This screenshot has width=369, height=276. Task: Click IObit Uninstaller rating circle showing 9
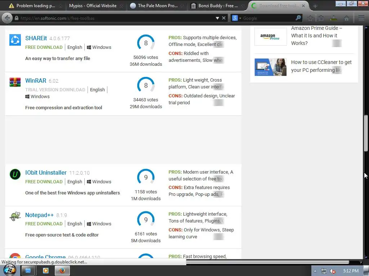pyautogui.click(x=146, y=177)
